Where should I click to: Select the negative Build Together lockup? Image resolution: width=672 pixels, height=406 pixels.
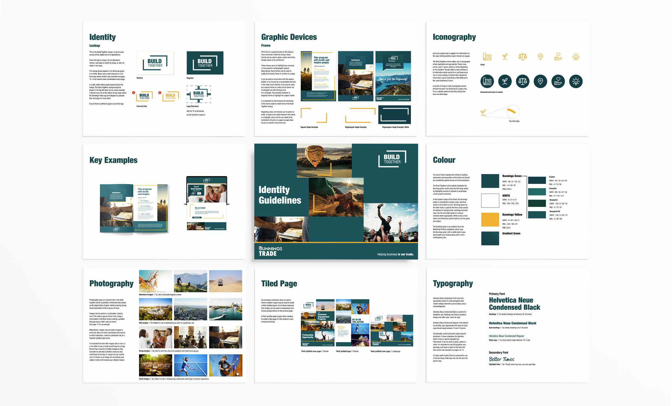click(x=205, y=63)
